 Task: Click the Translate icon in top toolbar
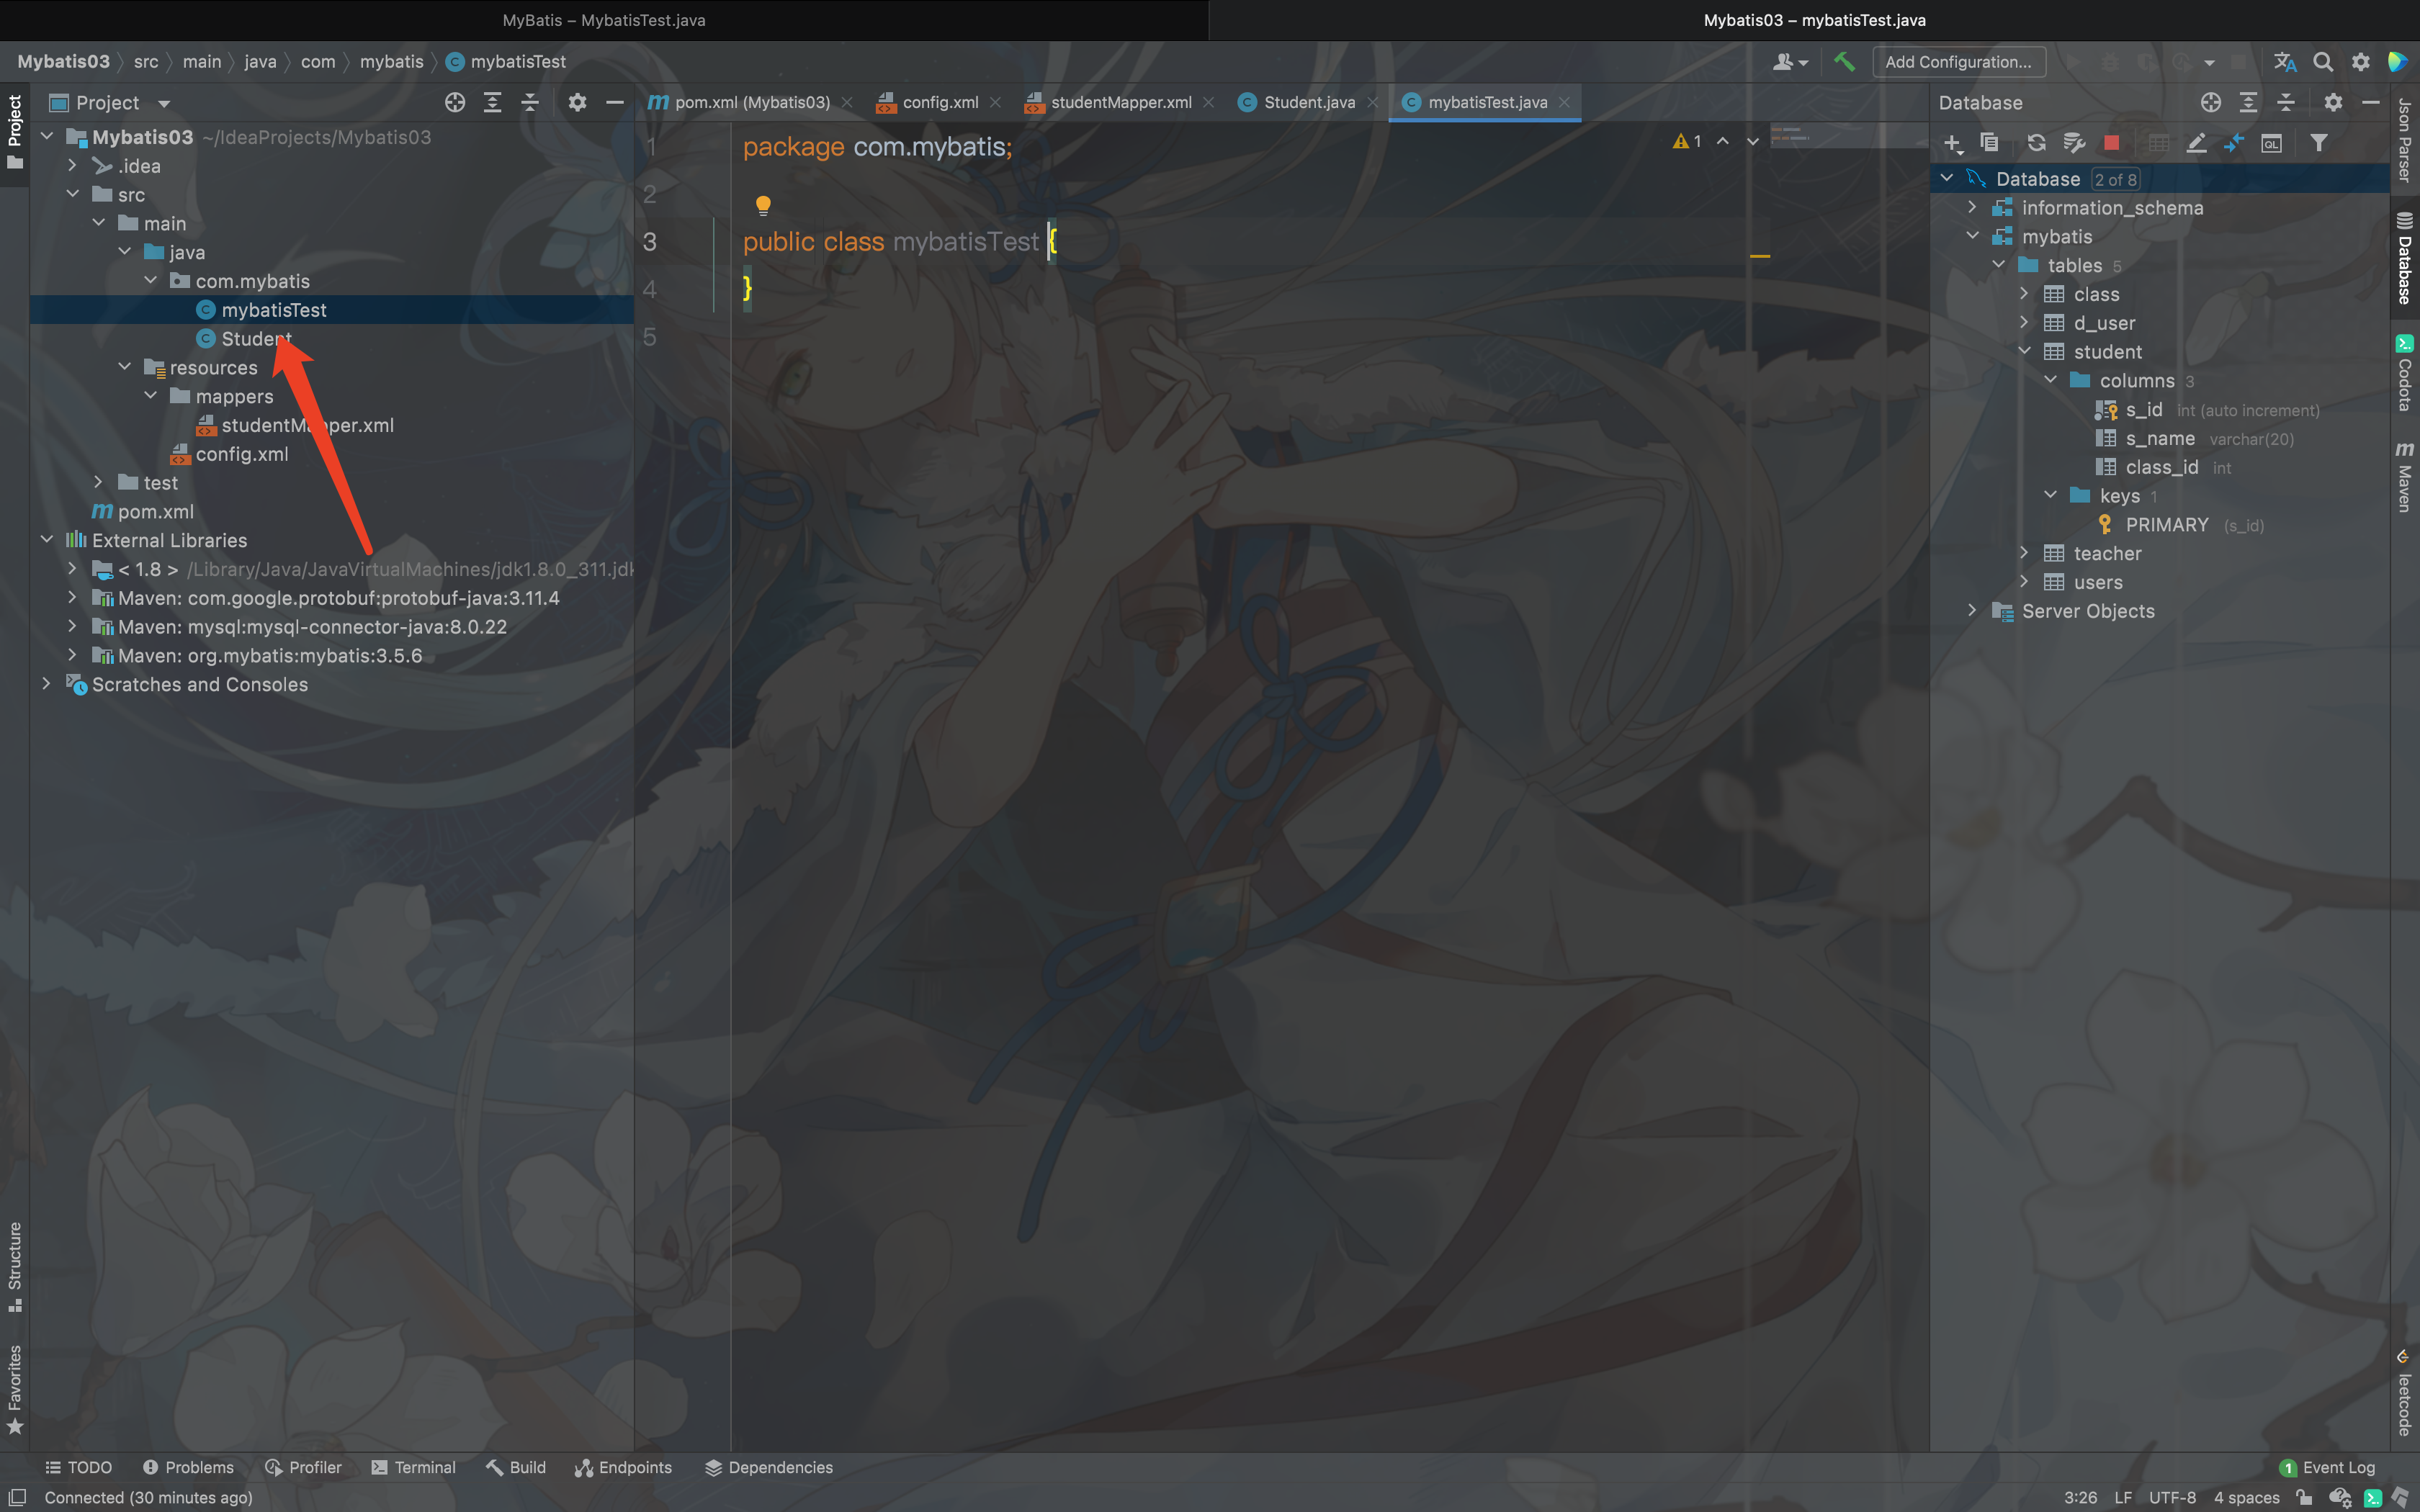coord(2285,62)
